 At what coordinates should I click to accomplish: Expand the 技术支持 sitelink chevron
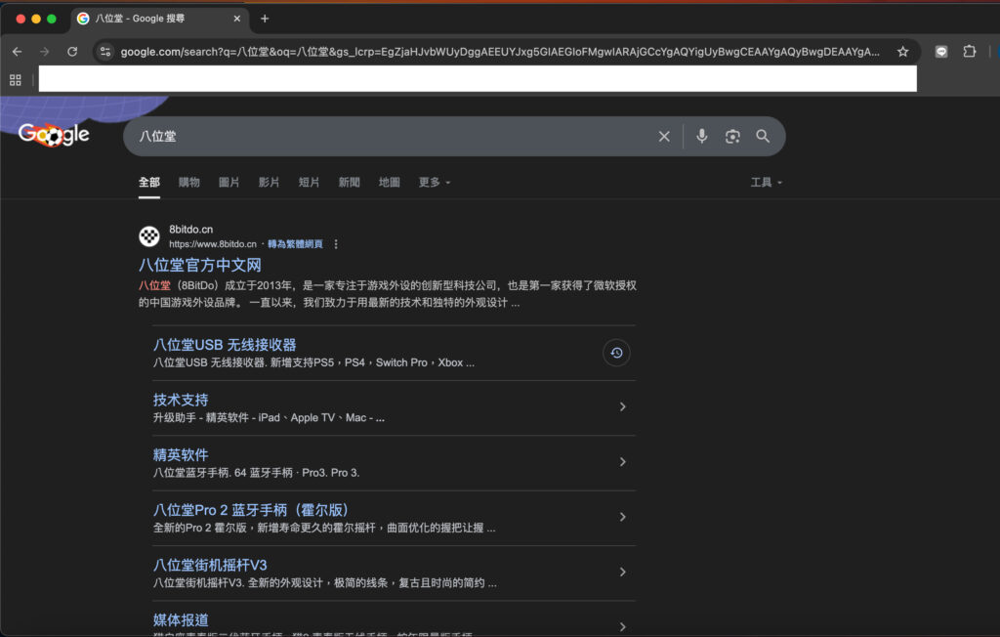pos(623,407)
